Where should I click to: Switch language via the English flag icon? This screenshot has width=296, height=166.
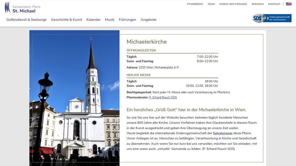pos(289,4)
